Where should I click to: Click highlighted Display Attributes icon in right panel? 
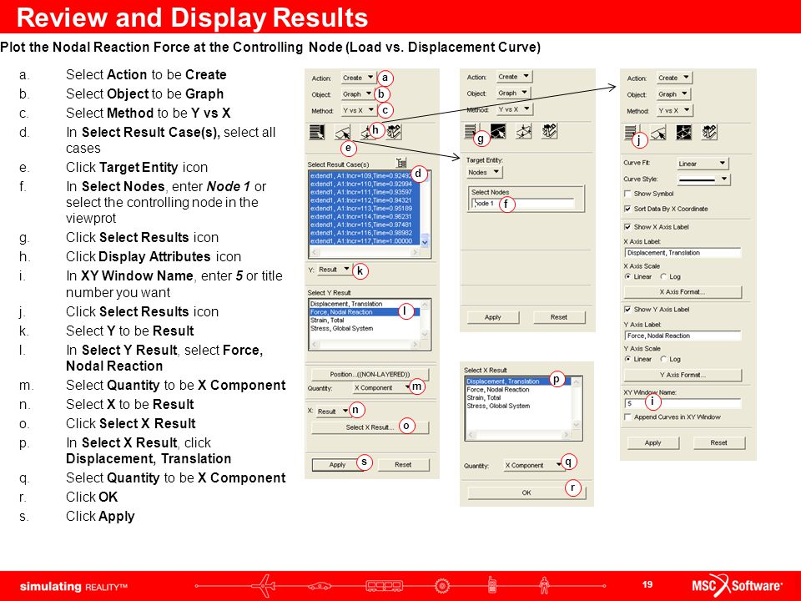click(683, 133)
